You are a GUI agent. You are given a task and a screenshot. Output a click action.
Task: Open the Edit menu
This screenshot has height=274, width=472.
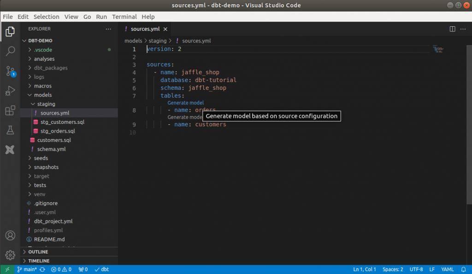click(x=23, y=17)
